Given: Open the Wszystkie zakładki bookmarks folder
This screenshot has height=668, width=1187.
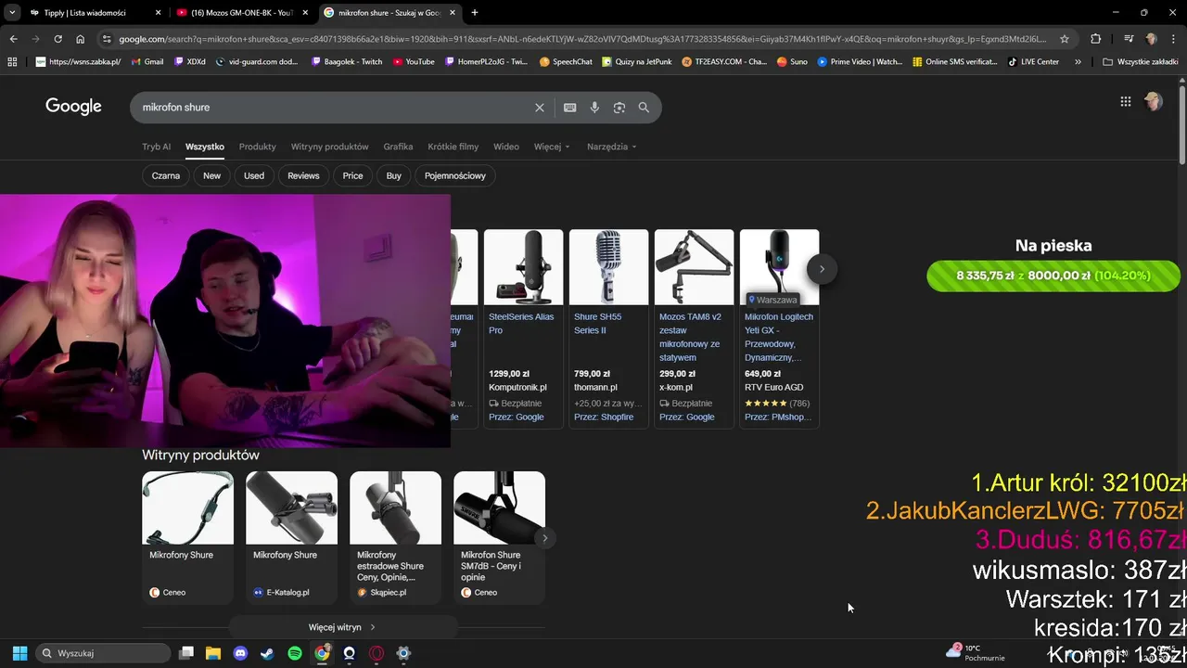Looking at the screenshot, I should (x=1139, y=62).
